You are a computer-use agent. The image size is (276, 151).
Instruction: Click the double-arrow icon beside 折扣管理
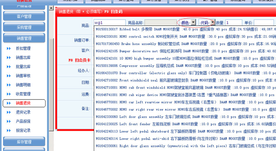[x=9, y=48]
